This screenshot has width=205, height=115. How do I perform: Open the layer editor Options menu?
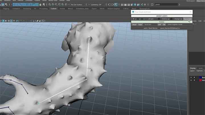pyautogui.click(x=199, y=71)
